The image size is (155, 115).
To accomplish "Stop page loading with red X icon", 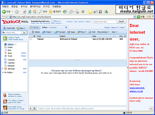I will (24, 12).
